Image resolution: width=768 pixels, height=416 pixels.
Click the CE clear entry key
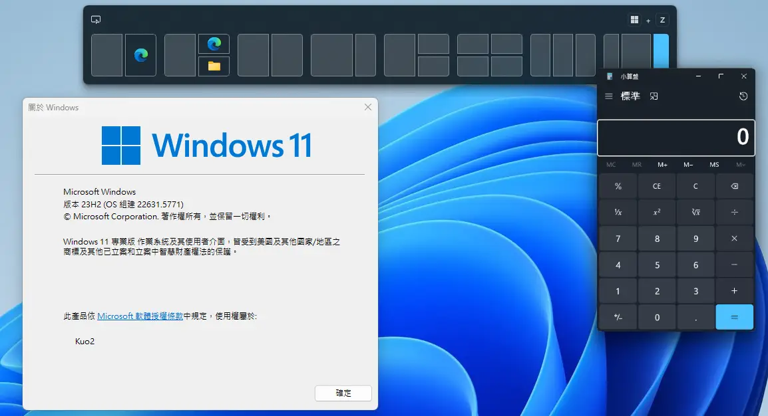click(x=657, y=186)
